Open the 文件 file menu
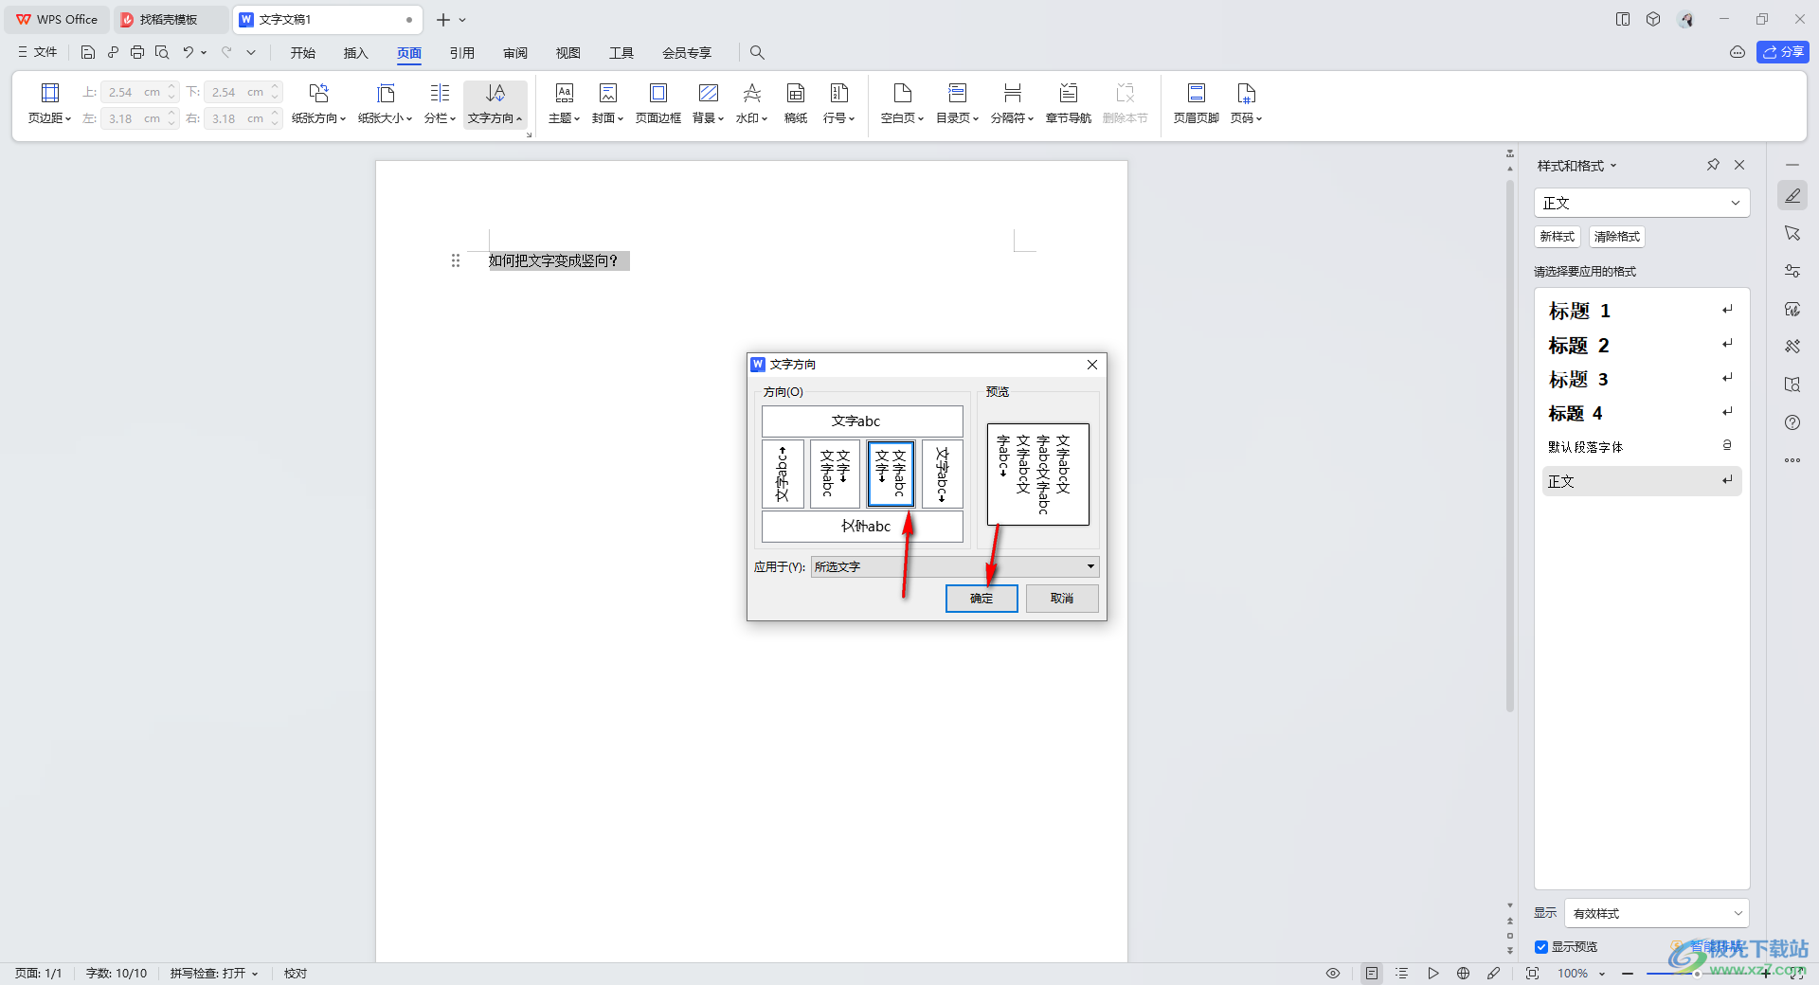1819x985 pixels. click(x=37, y=52)
